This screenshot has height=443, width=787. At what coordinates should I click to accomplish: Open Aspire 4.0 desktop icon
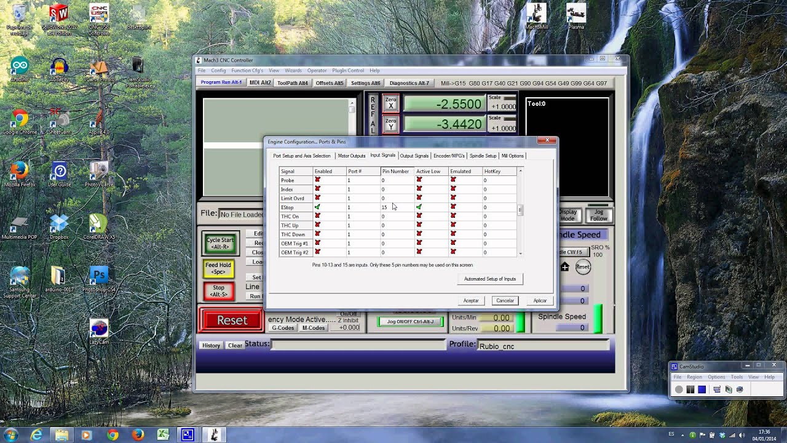pyautogui.click(x=99, y=122)
